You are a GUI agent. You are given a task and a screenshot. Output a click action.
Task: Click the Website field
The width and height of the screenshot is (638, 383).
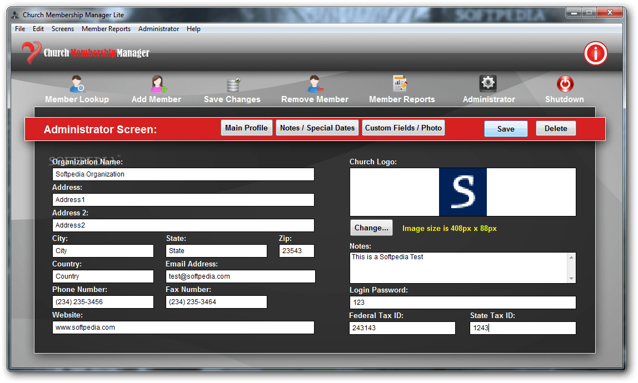tap(183, 327)
